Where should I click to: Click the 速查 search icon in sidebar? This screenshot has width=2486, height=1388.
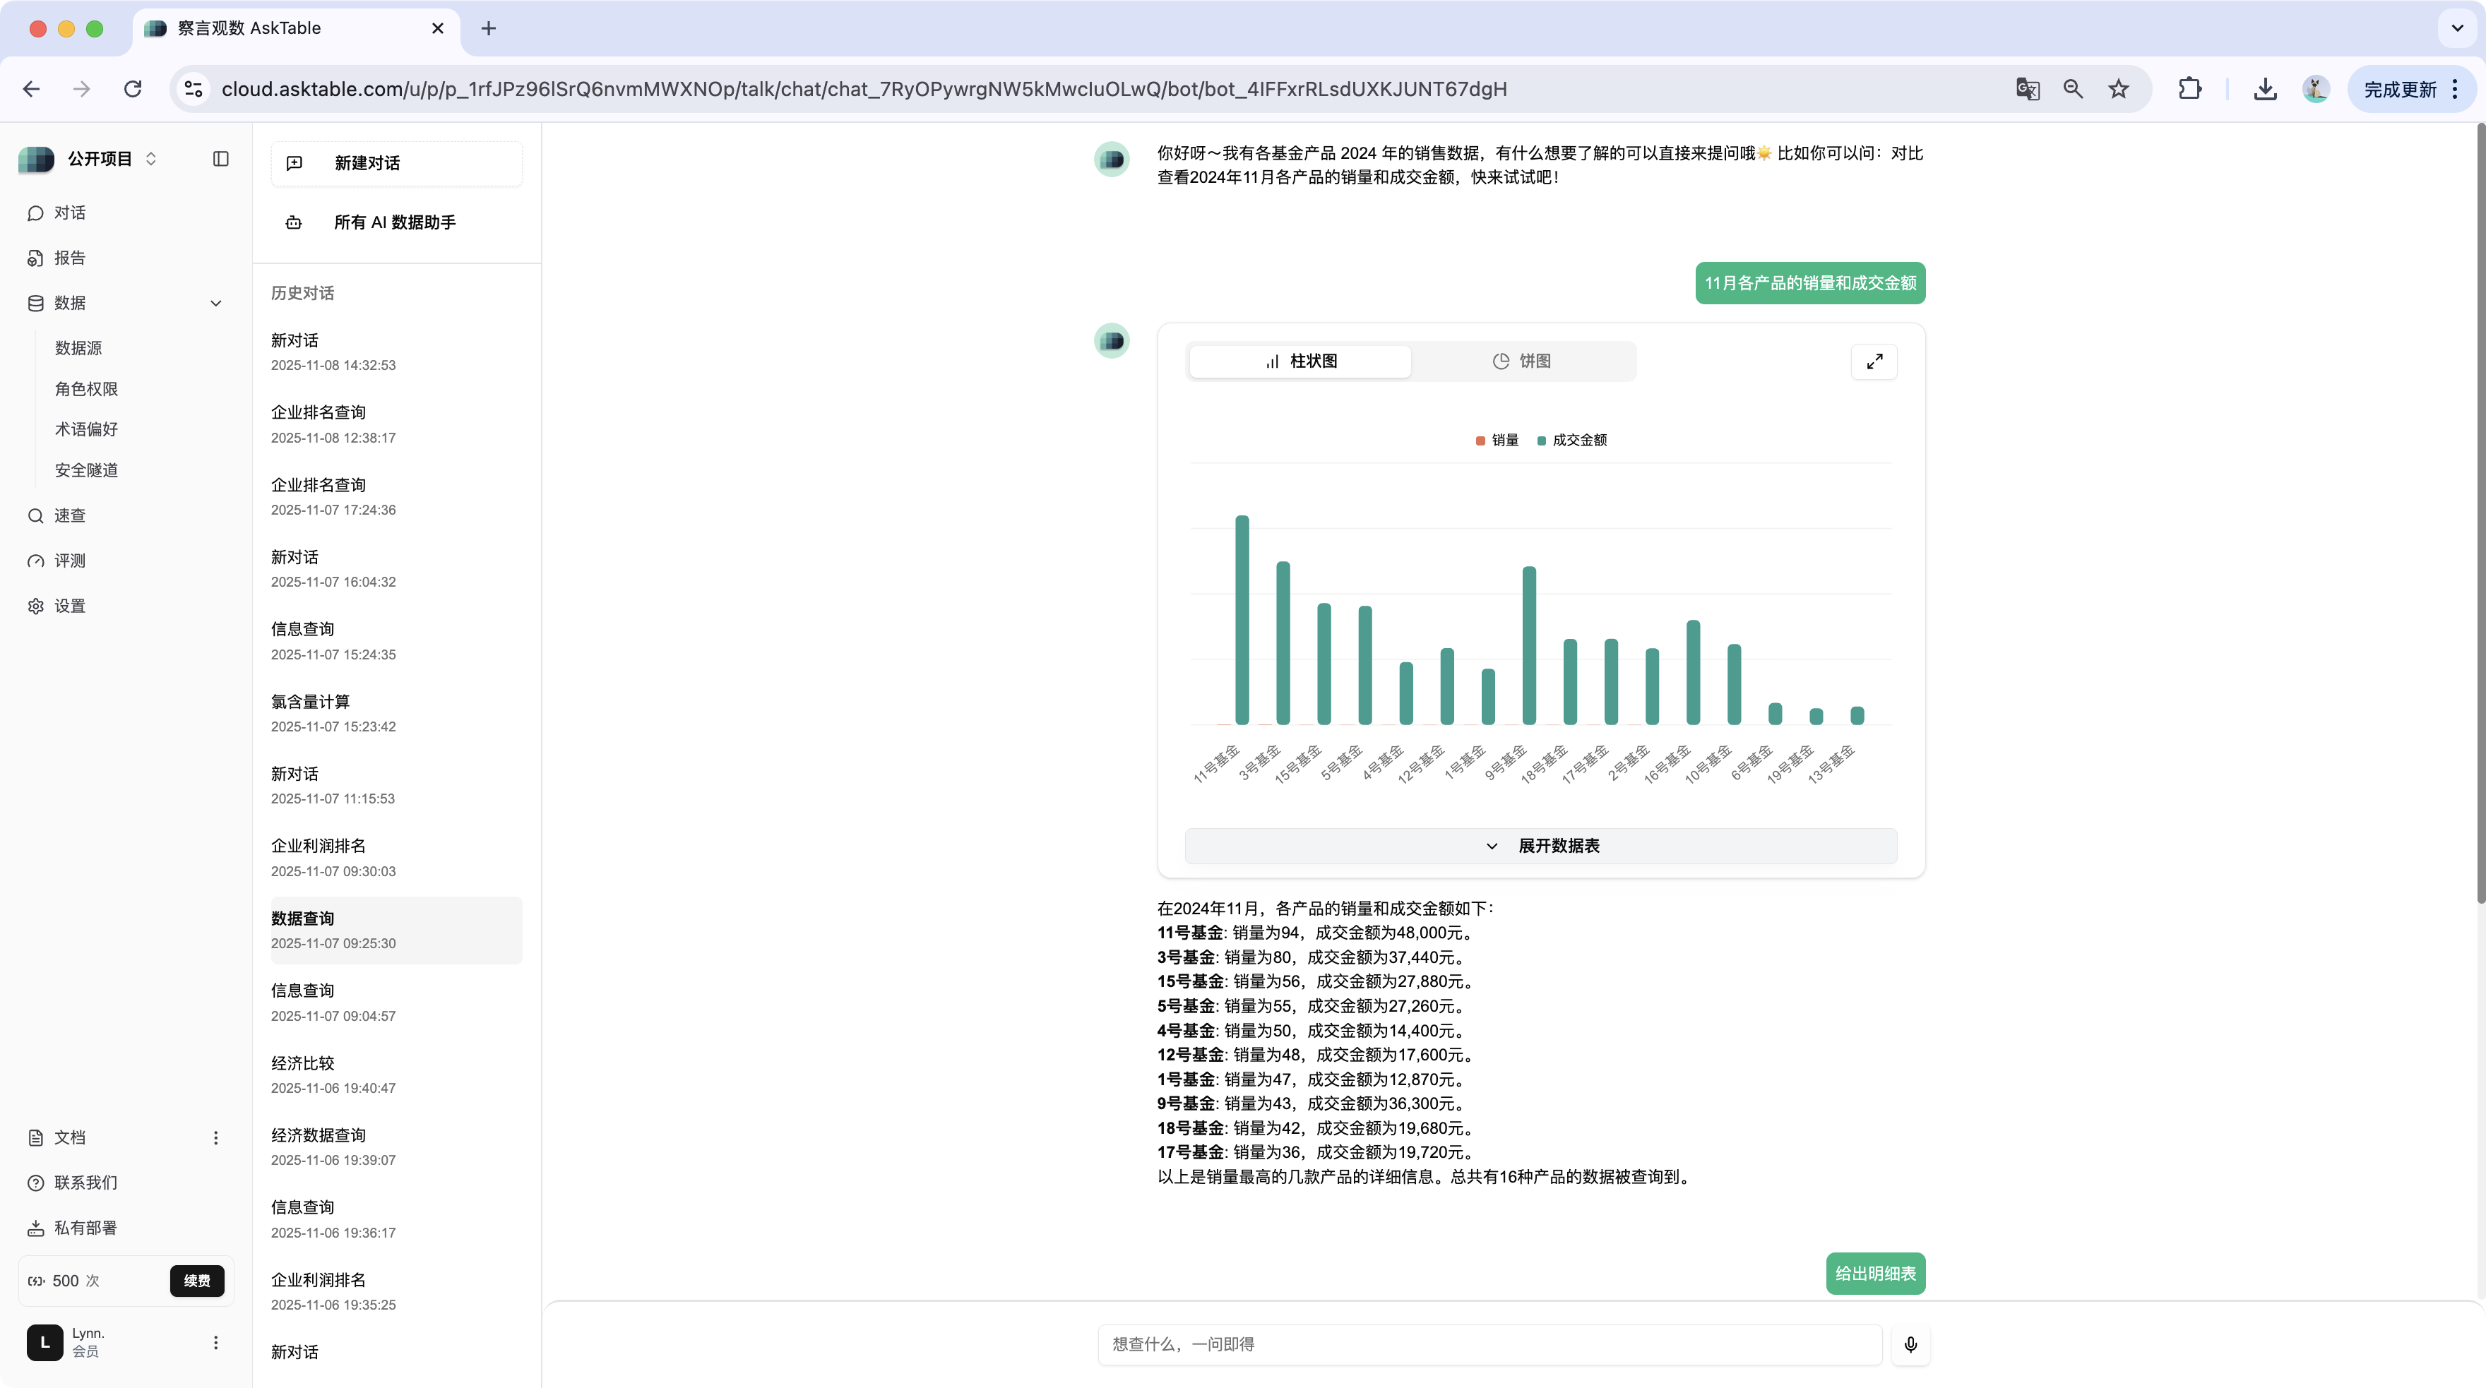[x=37, y=515]
